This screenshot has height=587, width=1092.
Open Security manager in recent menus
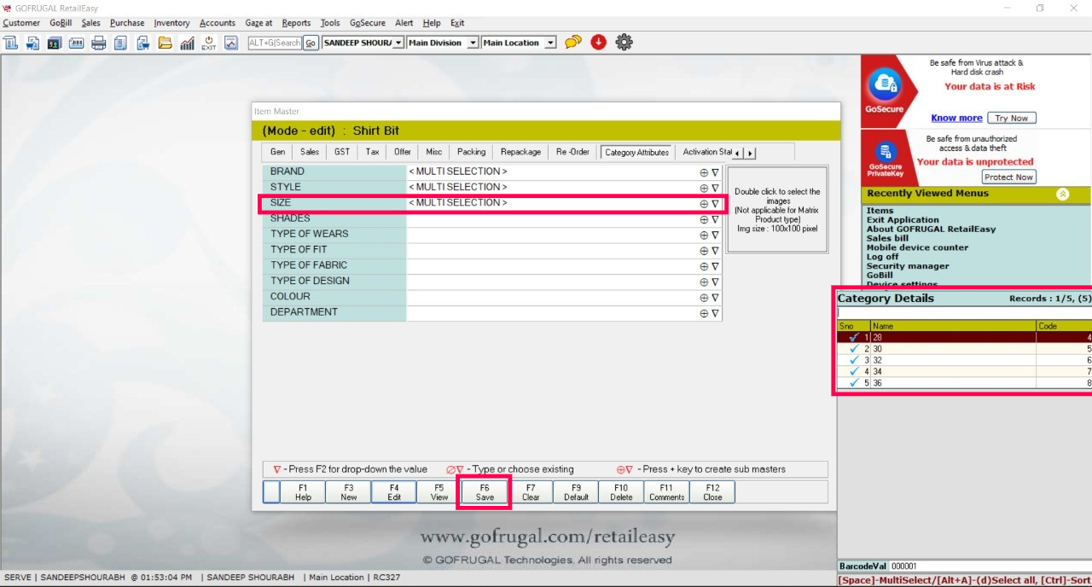click(908, 266)
